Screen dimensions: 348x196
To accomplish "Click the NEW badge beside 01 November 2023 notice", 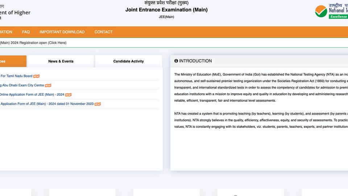I will 98,104.
